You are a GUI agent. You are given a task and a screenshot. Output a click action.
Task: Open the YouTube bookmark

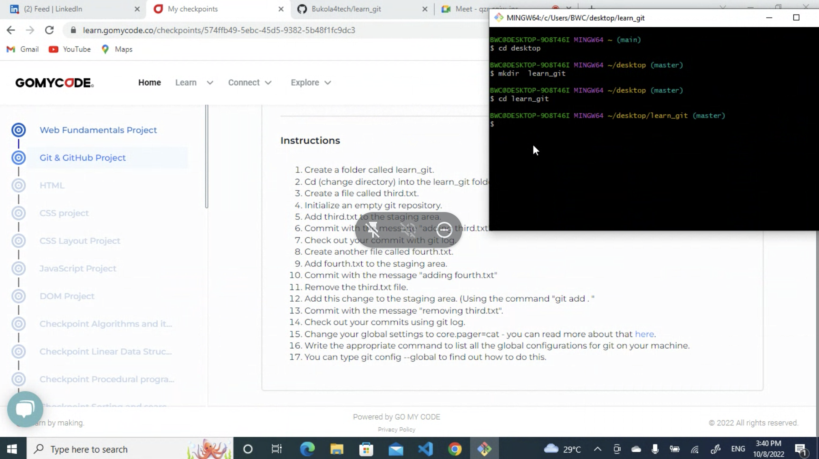click(70, 49)
